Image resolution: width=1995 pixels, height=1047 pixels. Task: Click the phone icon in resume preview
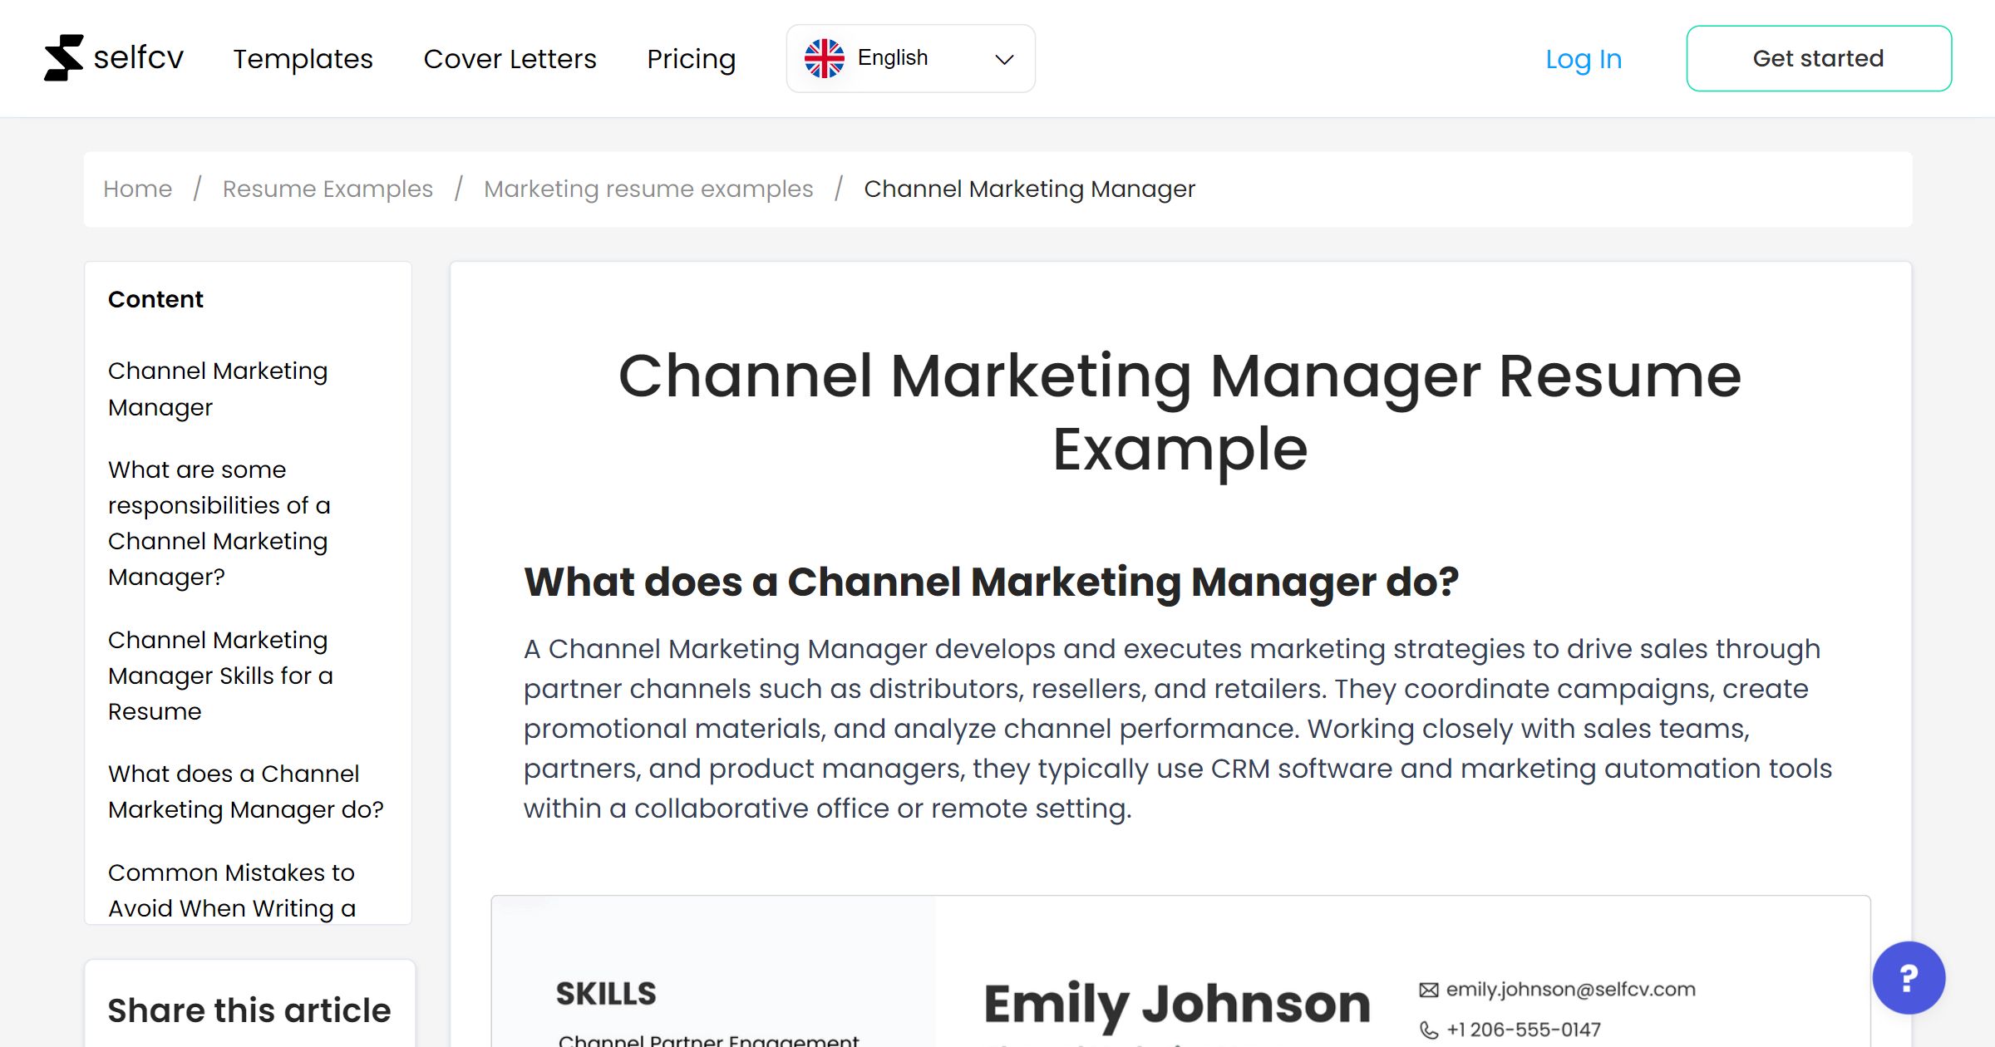click(x=1428, y=1030)
